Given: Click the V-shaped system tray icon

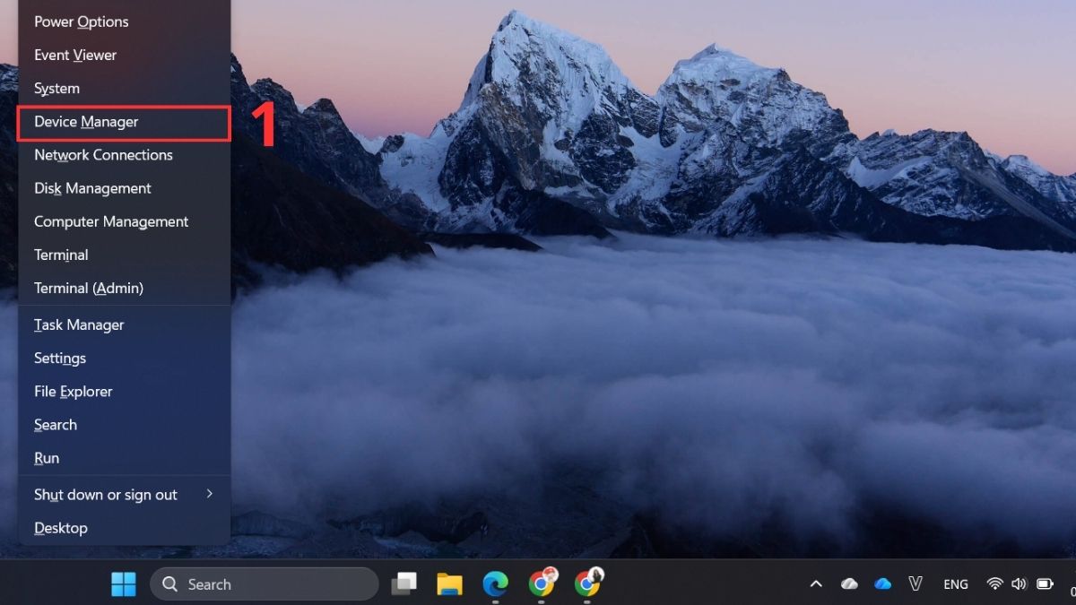Looking at the screenshot, I should 915,583.
